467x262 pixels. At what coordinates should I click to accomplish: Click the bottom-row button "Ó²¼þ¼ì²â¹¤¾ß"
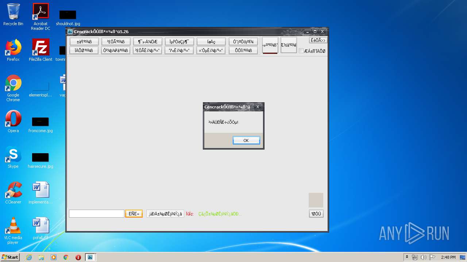click(x=116, y=50)
